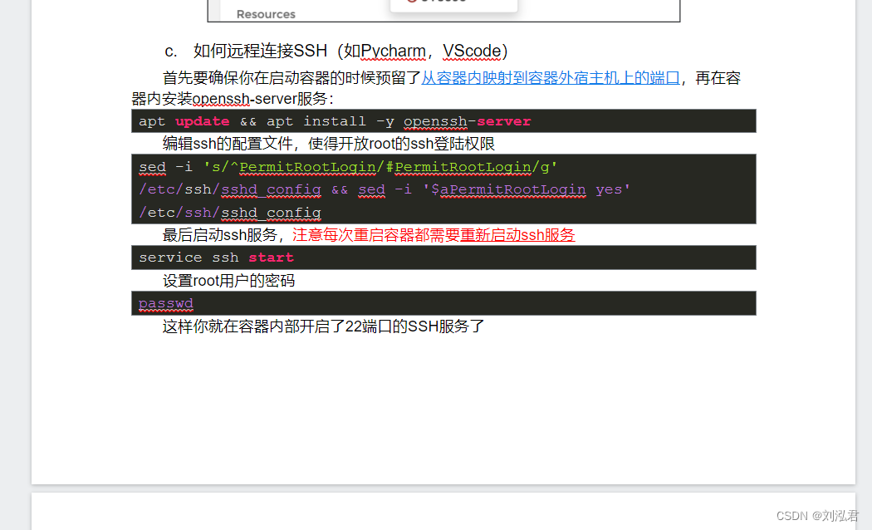Click the underlined "Pycharm" text
Viewport: 872px width, 530px height.
coord(392,52)
